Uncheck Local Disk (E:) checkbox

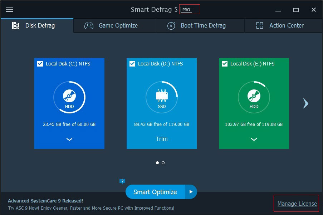[225, 64]
